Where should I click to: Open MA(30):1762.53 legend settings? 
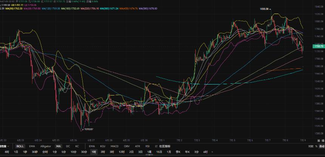14,9
